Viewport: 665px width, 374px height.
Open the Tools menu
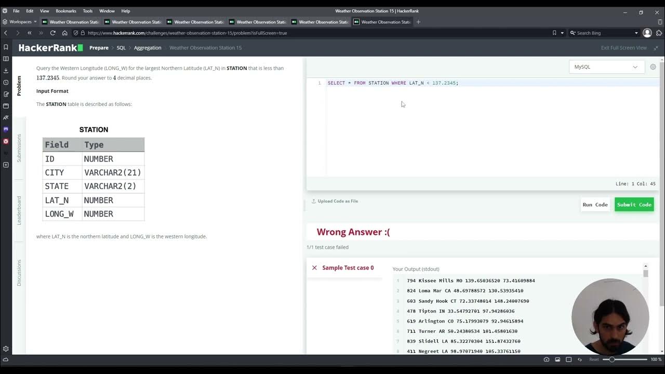tap(88, 11)
